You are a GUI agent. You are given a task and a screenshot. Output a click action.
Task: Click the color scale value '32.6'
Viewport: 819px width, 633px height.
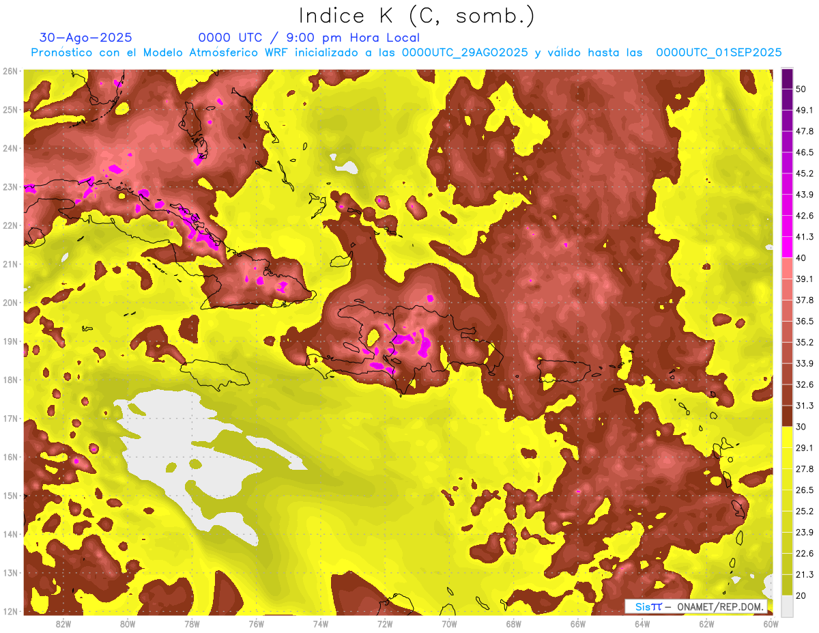coord(805,384)
